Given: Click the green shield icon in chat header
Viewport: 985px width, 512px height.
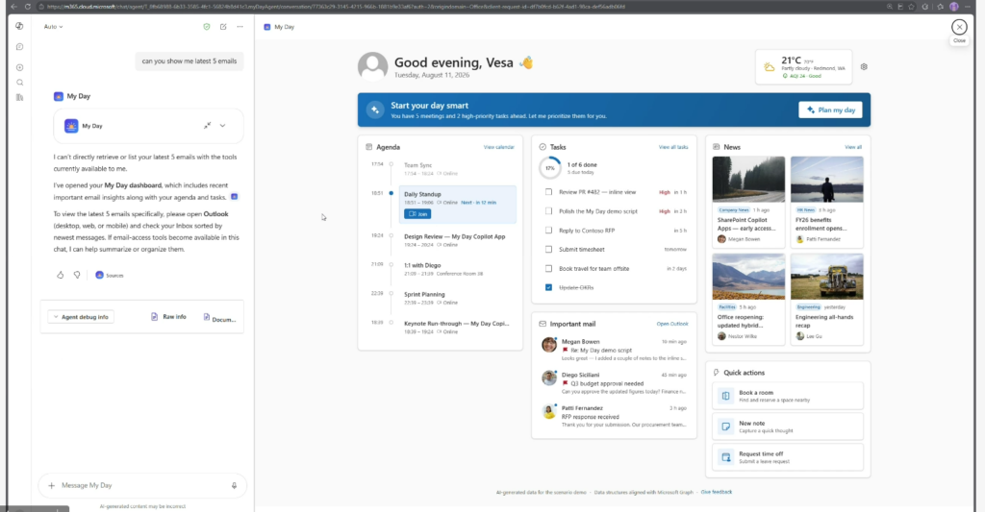Looking at the screenshot, I should [207, 27].
